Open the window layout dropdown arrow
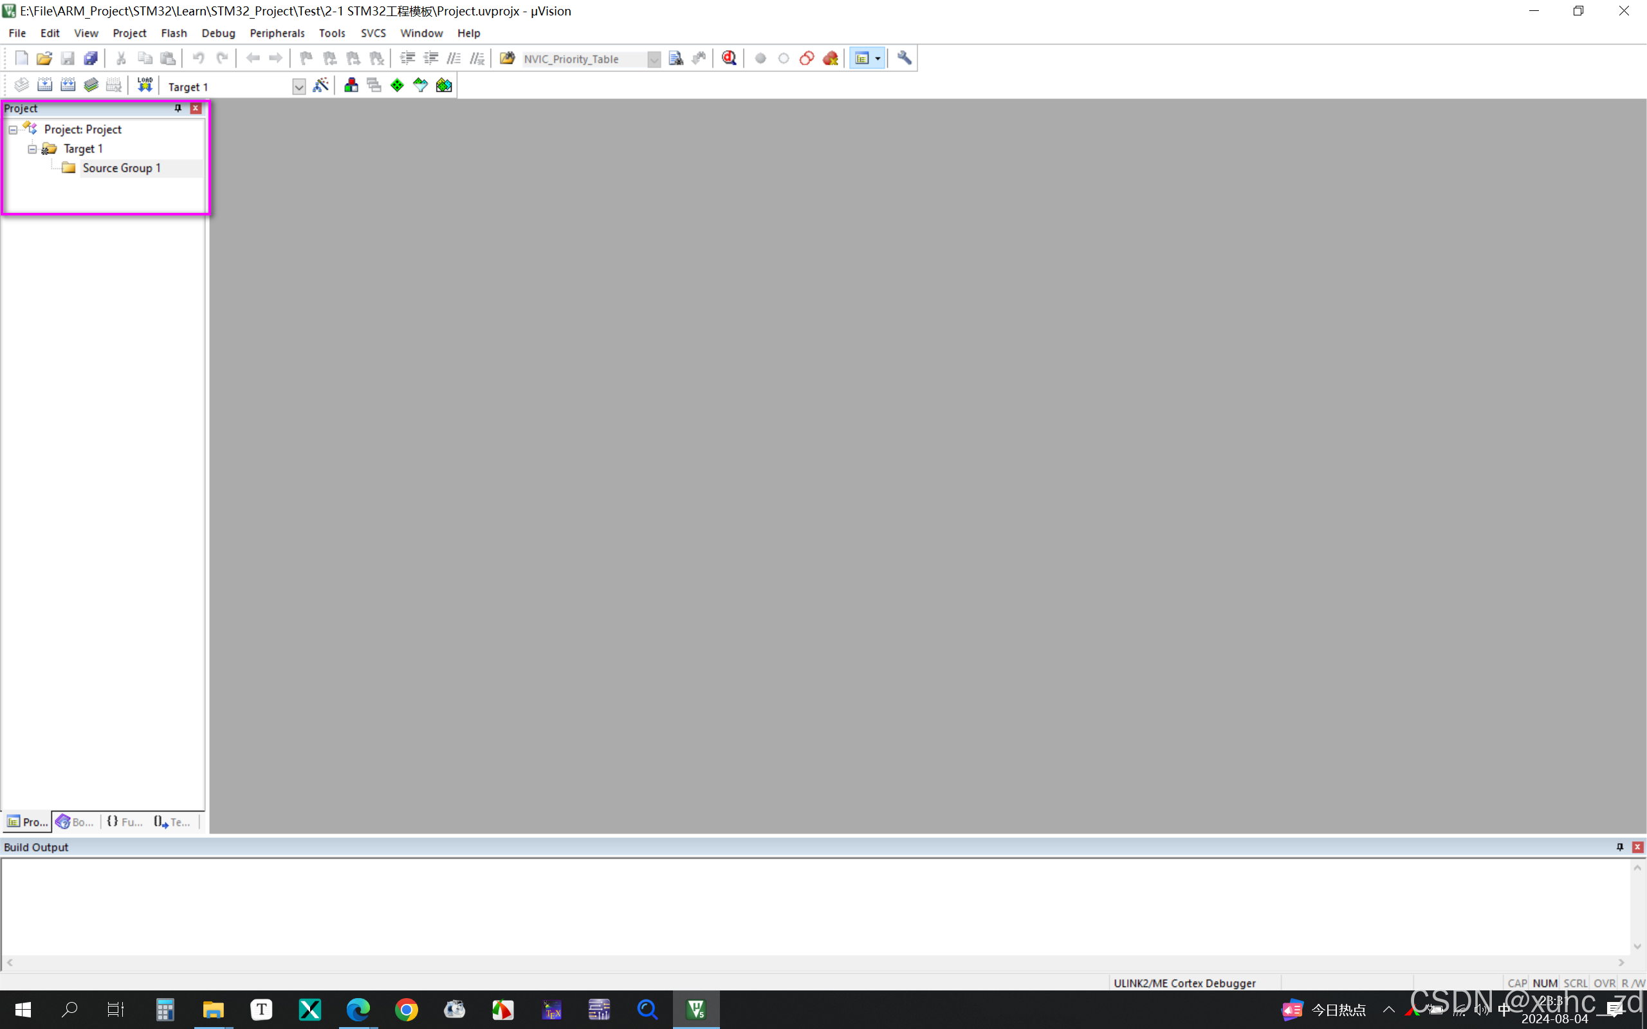The height and width of the screenshot is (1029, 1647). click(x=878, y=59)
